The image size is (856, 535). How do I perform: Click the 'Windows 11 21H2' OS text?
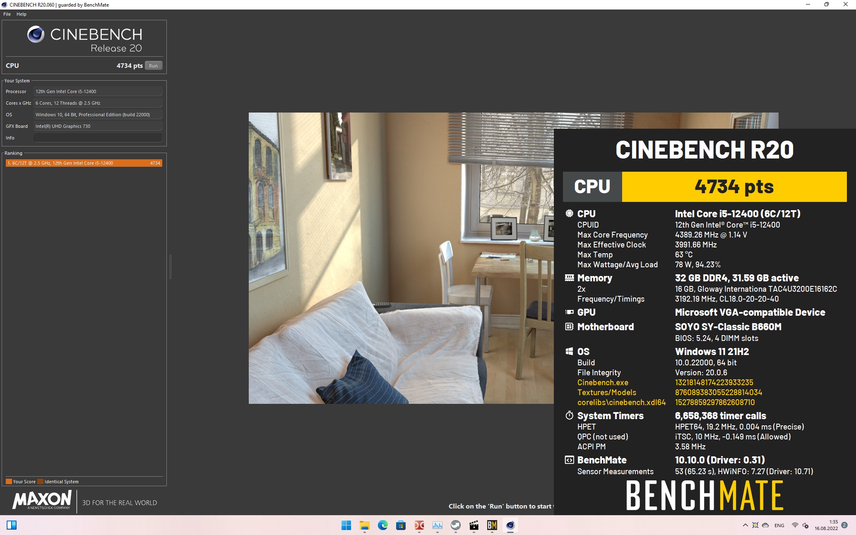pos(712,351)
